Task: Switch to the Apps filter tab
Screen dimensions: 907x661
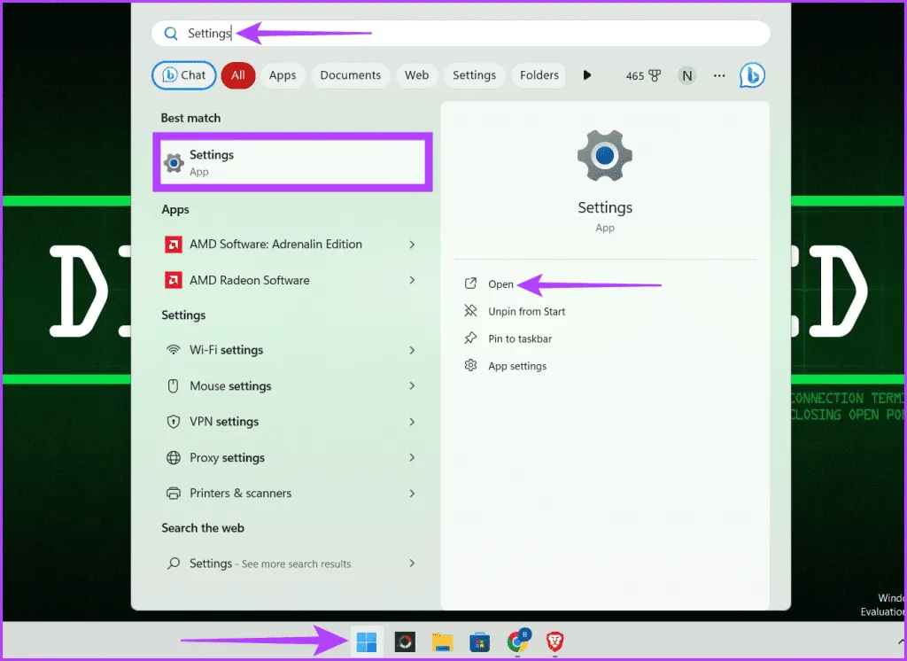Action: [x=283, y=75]
